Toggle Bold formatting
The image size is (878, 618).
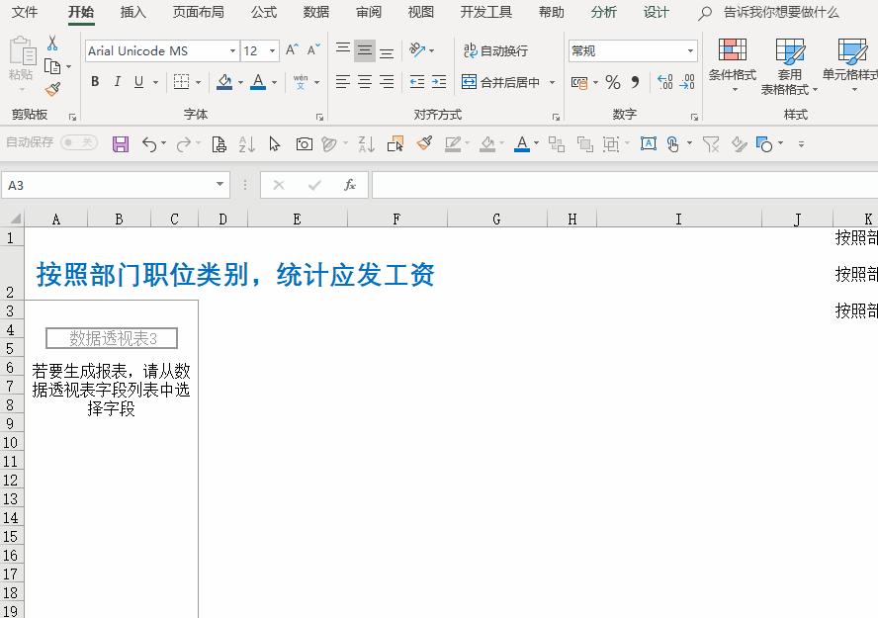pyautogui.click(x=95, y=82)
